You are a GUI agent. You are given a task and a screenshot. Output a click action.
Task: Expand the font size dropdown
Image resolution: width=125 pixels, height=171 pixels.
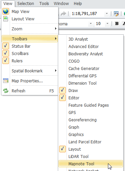pyautogui.click(x=107, y=24)
